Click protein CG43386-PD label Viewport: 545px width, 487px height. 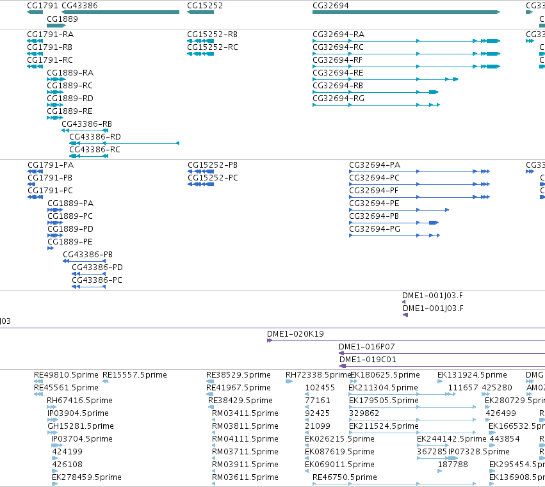pos(97,267)
